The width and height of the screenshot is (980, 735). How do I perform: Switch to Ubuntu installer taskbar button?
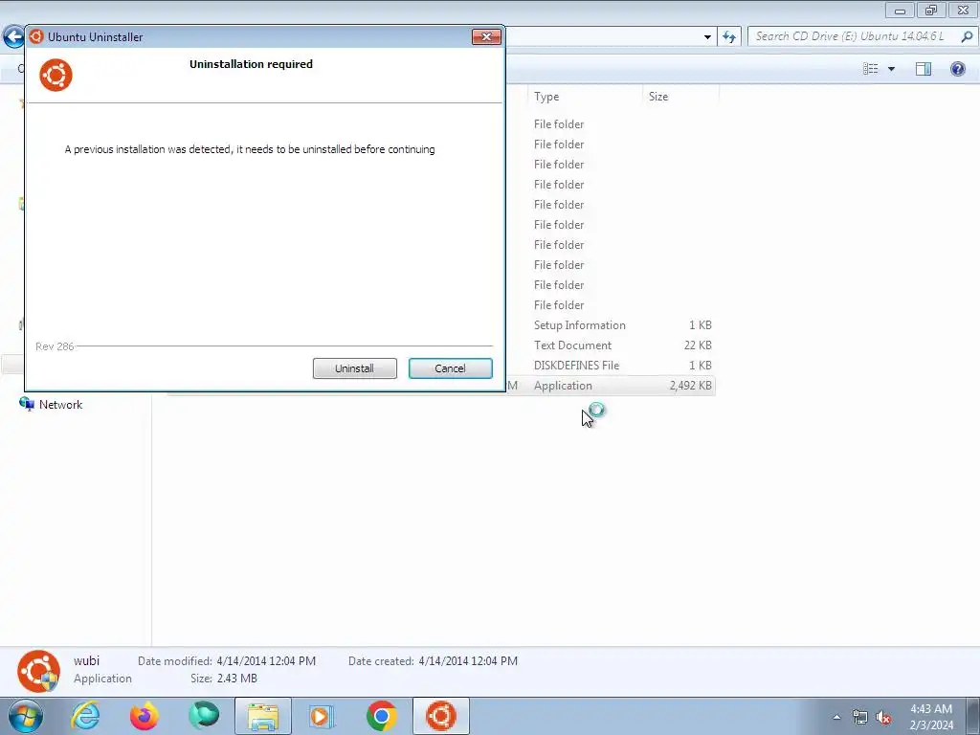[440, 716]
